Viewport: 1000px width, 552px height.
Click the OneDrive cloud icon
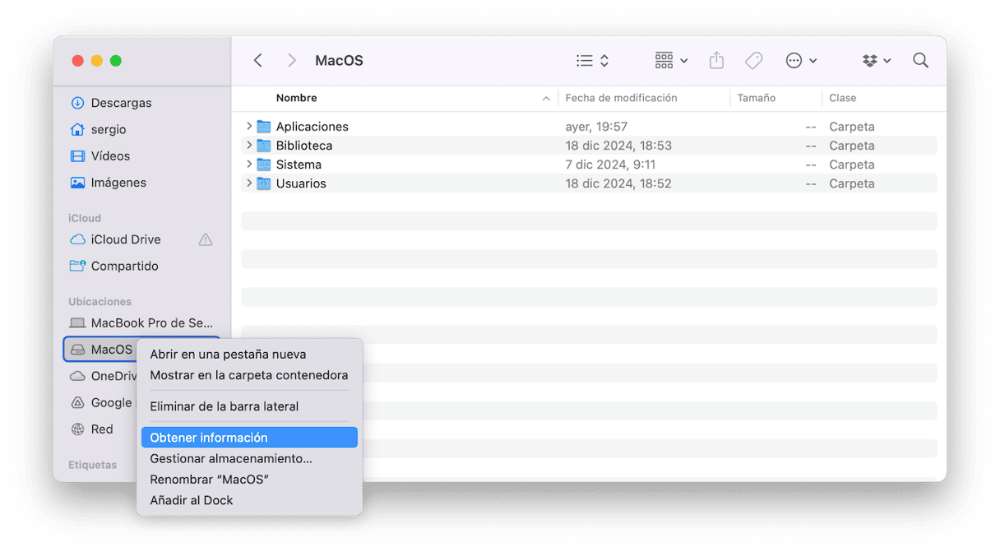coord(77,376)
